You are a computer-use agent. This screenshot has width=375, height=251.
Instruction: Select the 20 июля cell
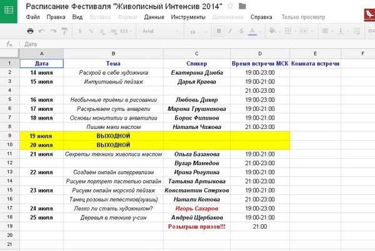pos(42,145)
